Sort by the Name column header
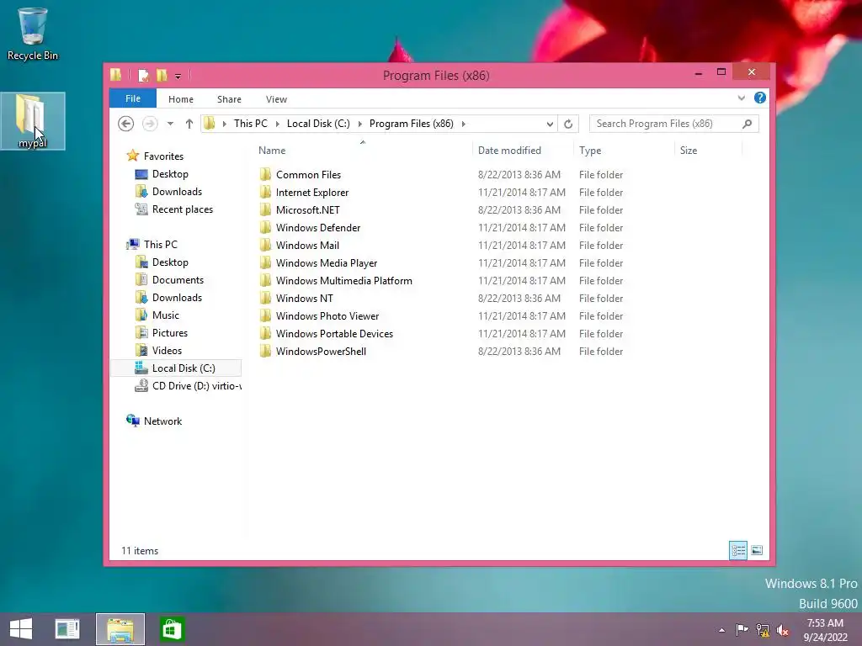Viewport: 862px width, 646px height. click(272, 150)
